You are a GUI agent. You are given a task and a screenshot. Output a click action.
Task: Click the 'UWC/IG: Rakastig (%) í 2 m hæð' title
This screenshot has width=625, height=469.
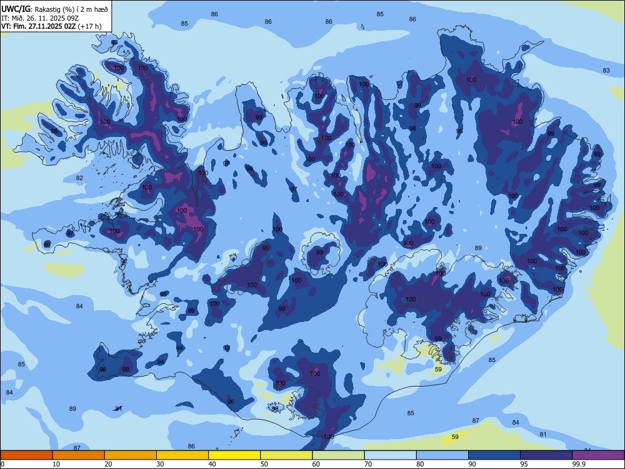[54, 9]
